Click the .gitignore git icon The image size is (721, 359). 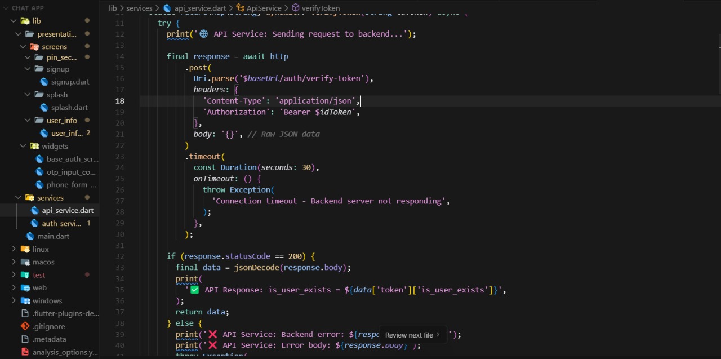pyautogui.click(x=25, y=326)
